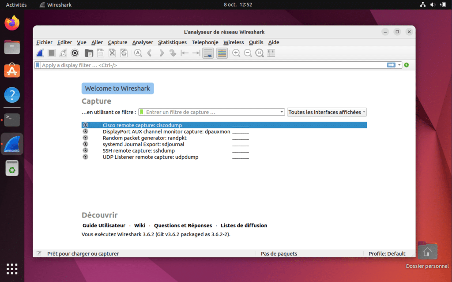Open Capture options gear icon

click(75, 53)
